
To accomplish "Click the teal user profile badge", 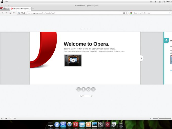I will click(x=166, y=40).
